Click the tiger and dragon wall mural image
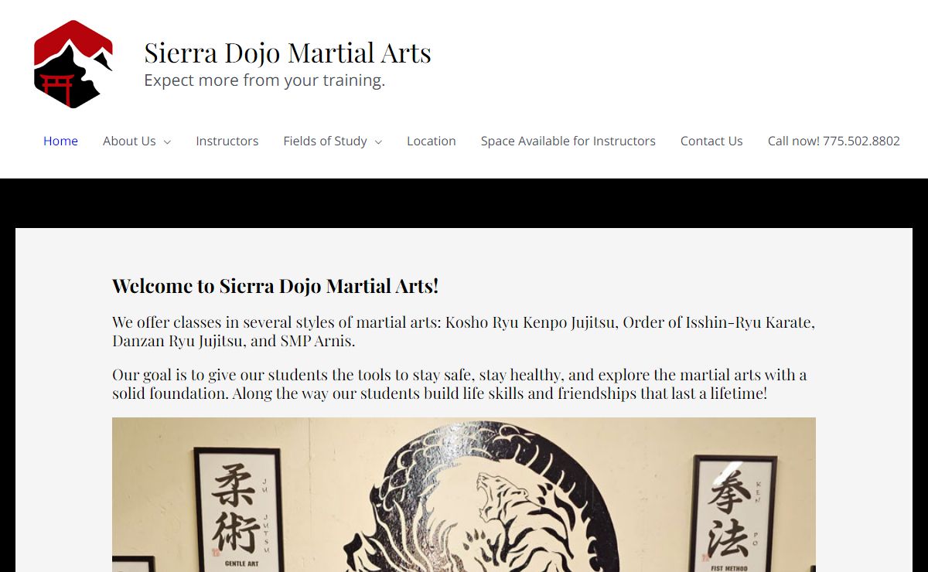The image size is (928, 572). pos(464,495)
